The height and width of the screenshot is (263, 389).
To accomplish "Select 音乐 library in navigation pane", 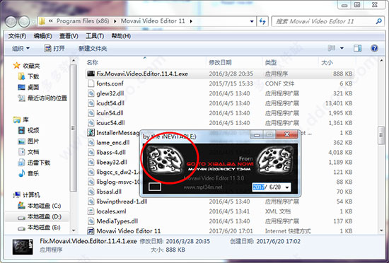I will 28,173.
